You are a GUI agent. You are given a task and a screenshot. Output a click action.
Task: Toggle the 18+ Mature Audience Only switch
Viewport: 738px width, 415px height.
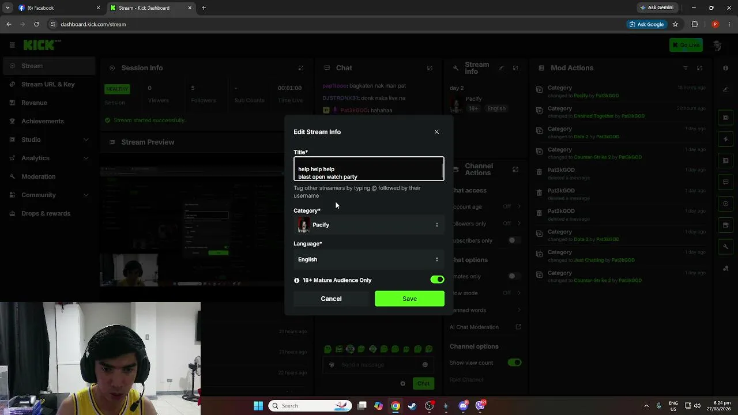click(x=437, y=280)
